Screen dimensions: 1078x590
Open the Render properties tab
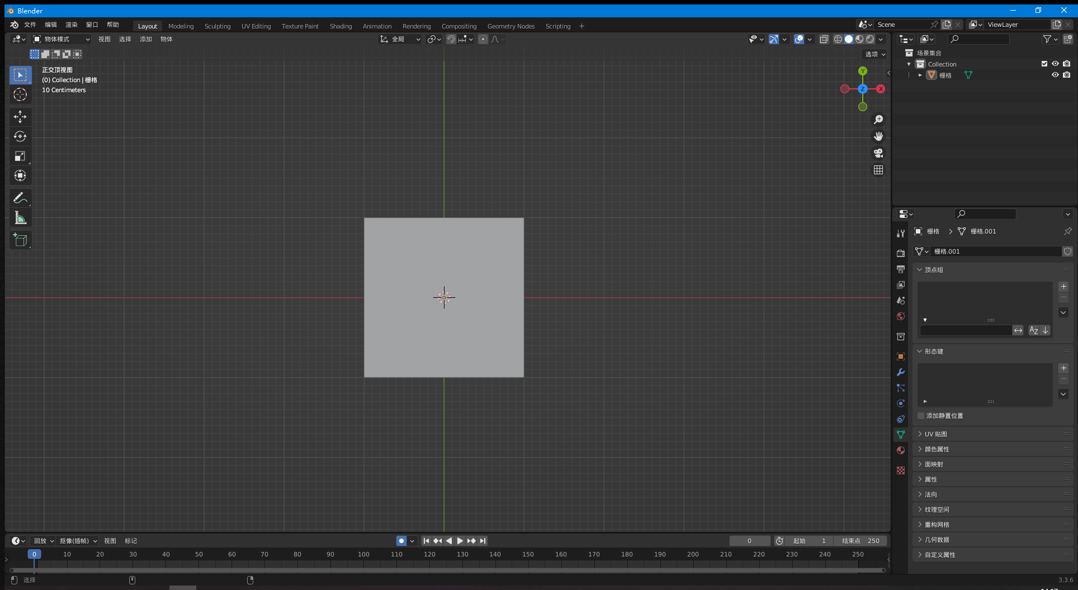click(900, 254)
